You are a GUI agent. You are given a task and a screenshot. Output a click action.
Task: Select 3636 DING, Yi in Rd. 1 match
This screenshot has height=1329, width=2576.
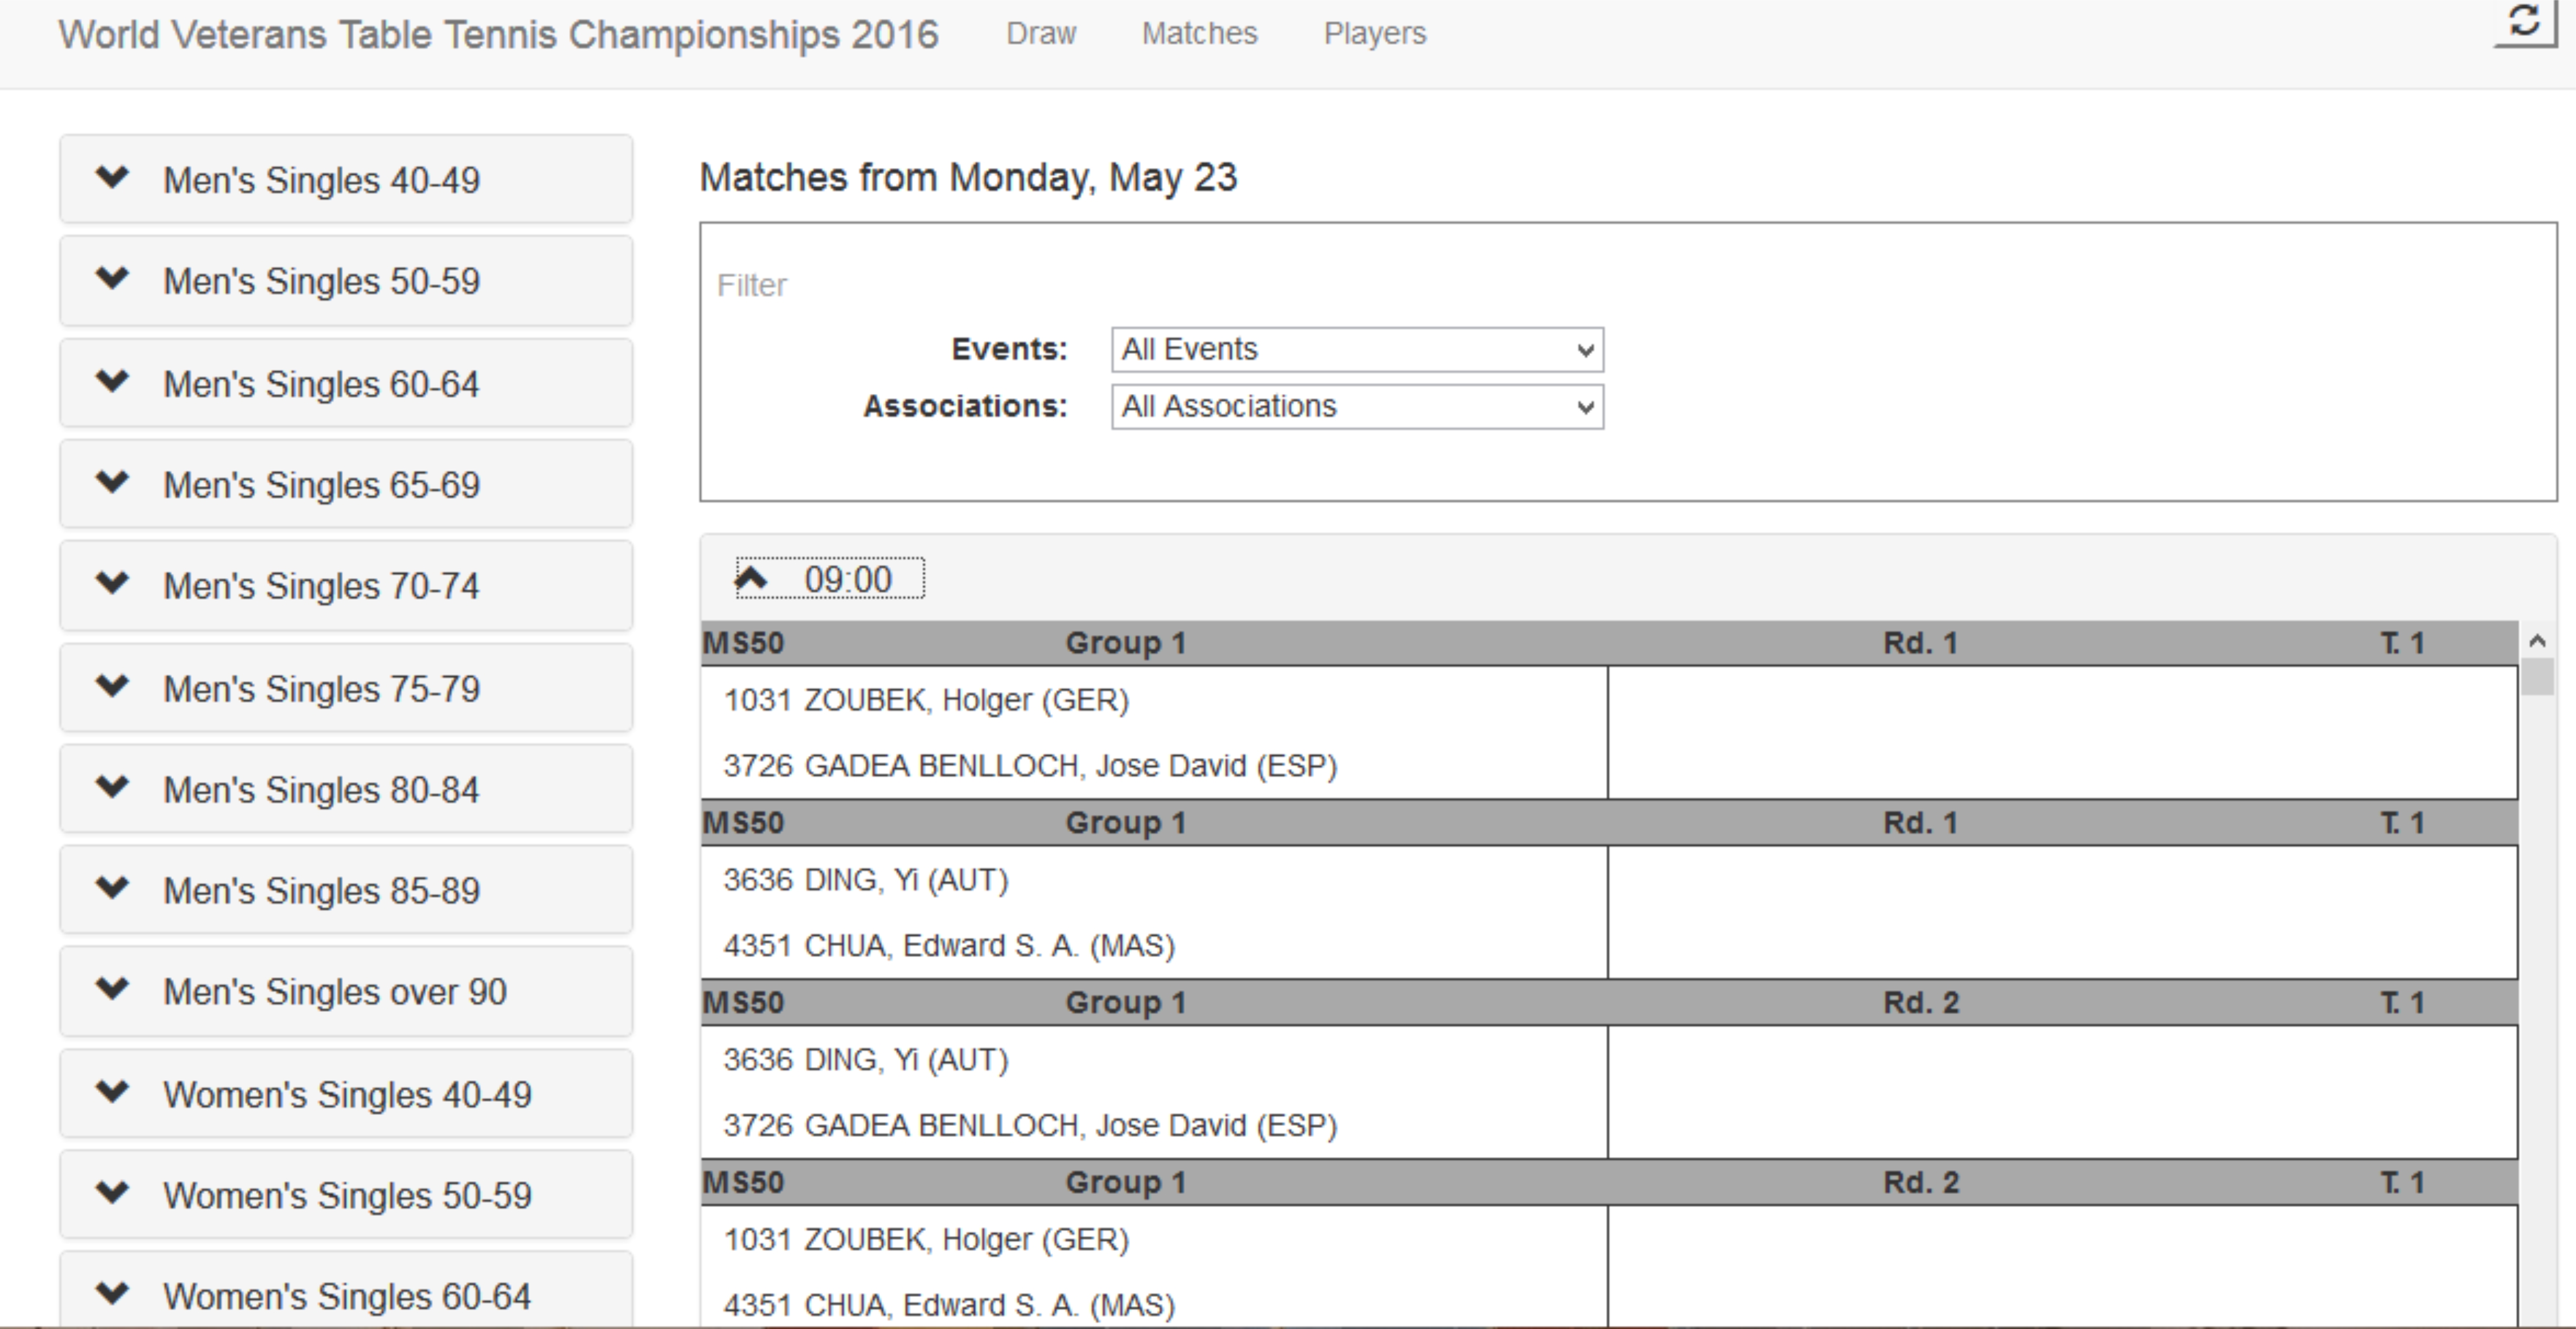[x=866, y=881]
